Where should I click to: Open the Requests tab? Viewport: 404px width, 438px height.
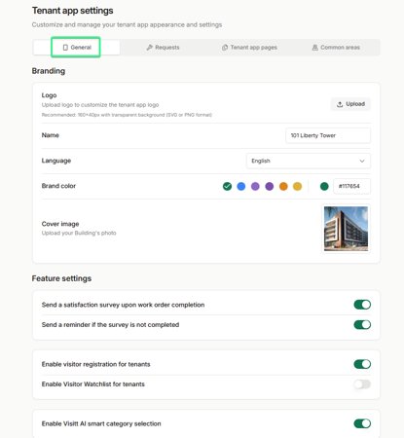pos(163,48)
